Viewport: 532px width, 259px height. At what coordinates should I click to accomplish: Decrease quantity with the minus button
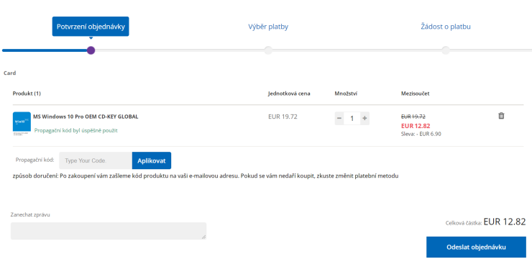click(x=339, y=118)
